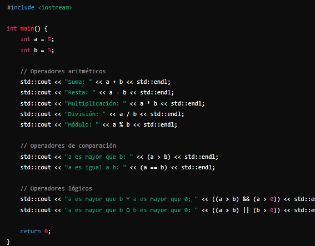Click the '||' operator
Screen dimensions: 315x246
(x=246, y=210)
